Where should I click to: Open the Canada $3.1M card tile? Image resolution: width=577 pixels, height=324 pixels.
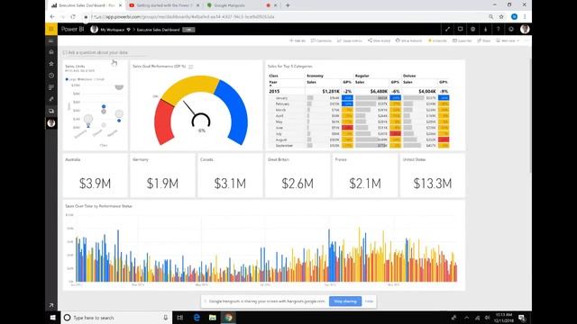[230, 175]
